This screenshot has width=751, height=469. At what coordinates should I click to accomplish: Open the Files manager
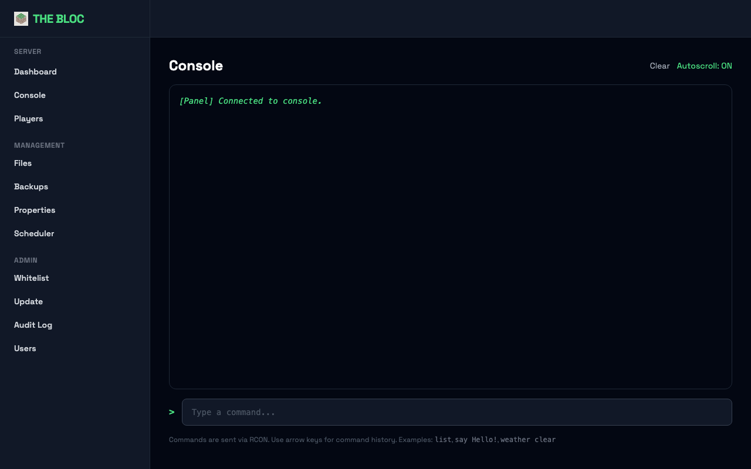(x=23, y=163)
